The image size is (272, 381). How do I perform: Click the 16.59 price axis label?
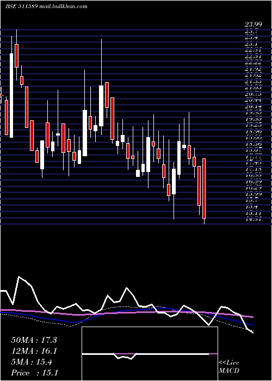coord(253,181)
